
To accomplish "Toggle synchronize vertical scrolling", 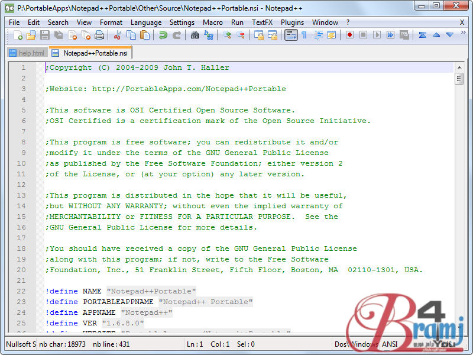I will click(x=258, y=35).
